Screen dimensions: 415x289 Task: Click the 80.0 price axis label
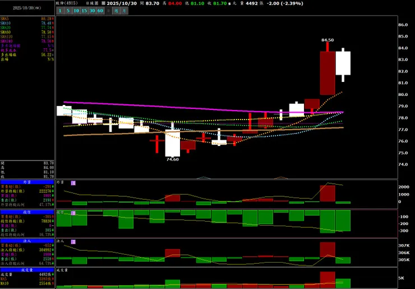[403, 95]
